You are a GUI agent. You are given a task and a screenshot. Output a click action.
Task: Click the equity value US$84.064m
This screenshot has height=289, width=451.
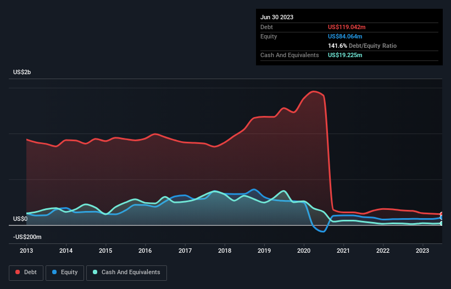345,36
